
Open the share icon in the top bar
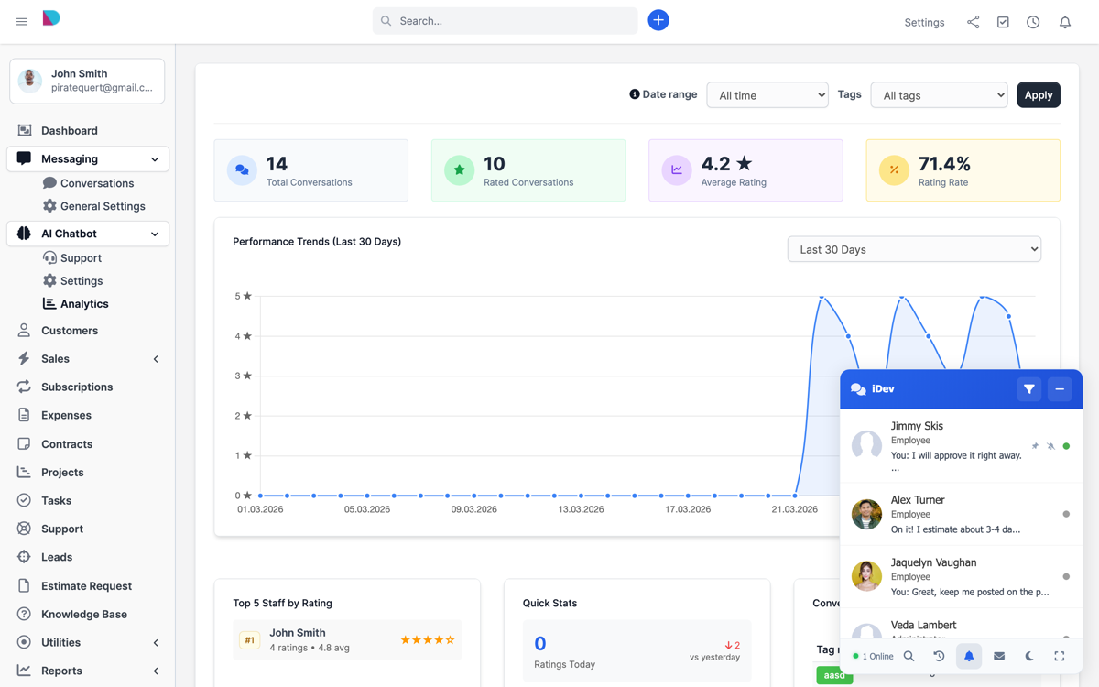coord(973,22)
